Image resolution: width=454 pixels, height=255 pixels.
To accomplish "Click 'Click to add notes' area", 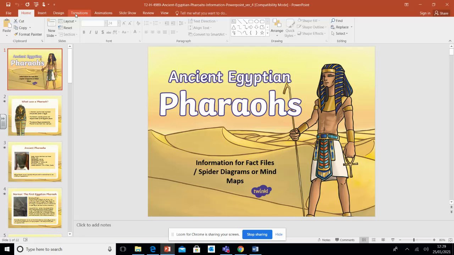I will (94, 225).
